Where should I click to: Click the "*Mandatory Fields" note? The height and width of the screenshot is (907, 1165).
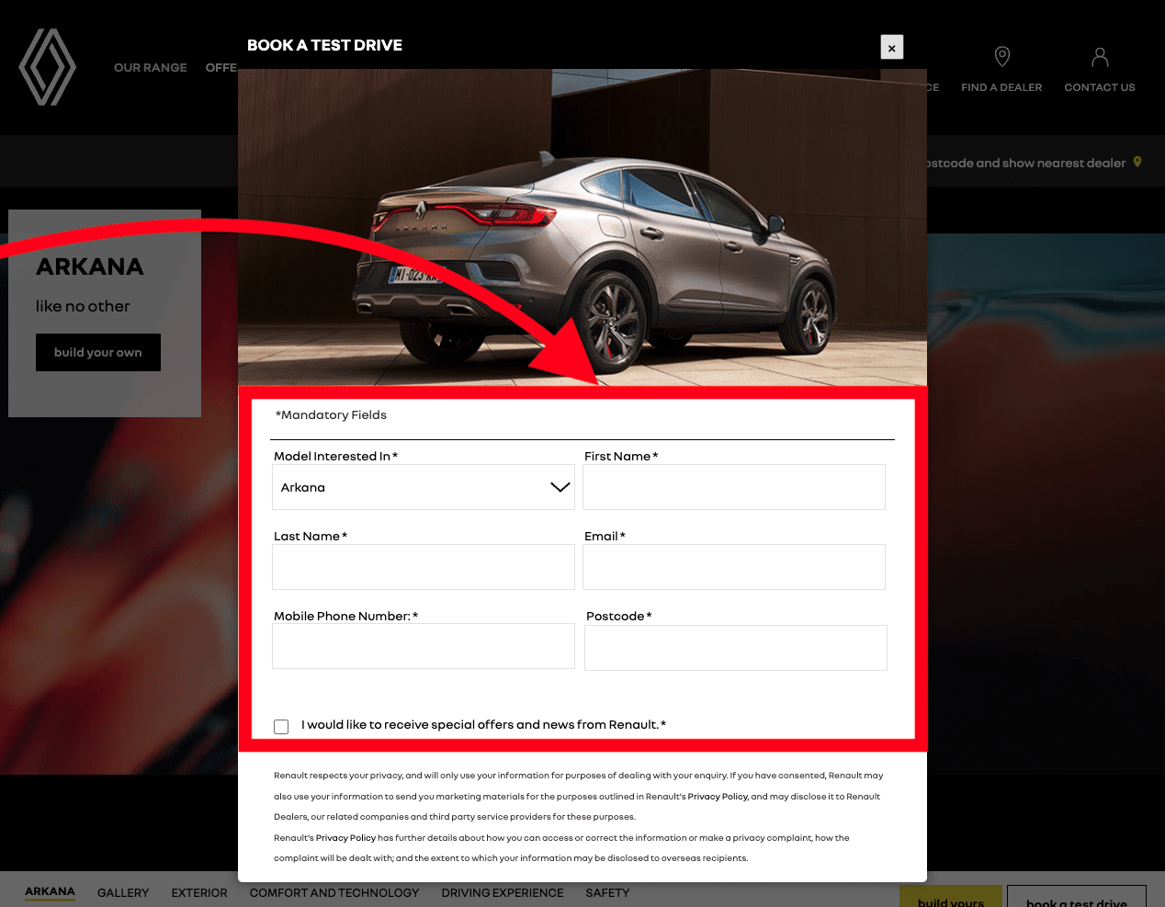(331, 415)
